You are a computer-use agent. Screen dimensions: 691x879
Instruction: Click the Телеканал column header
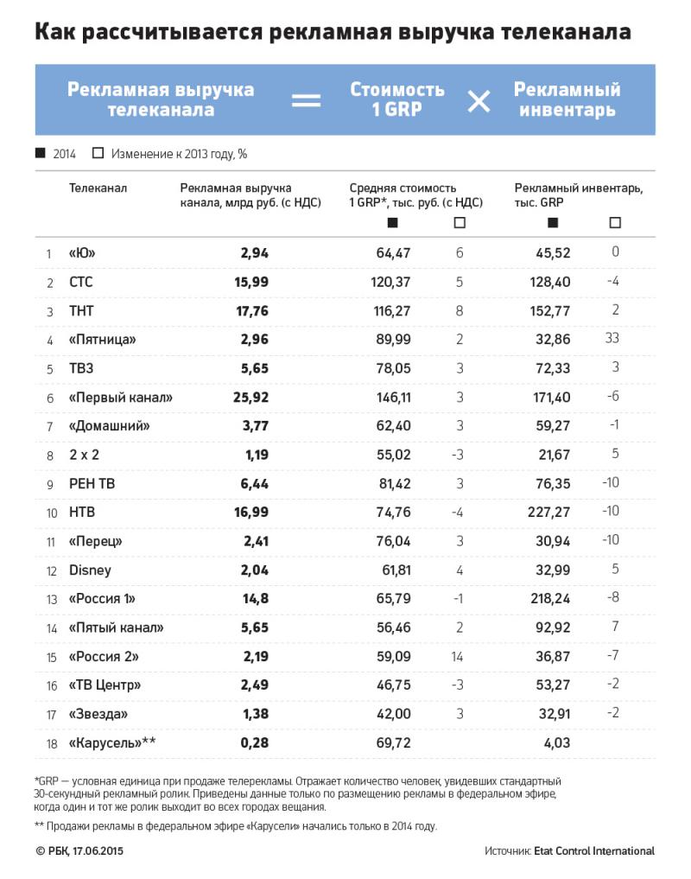(98, 188)
